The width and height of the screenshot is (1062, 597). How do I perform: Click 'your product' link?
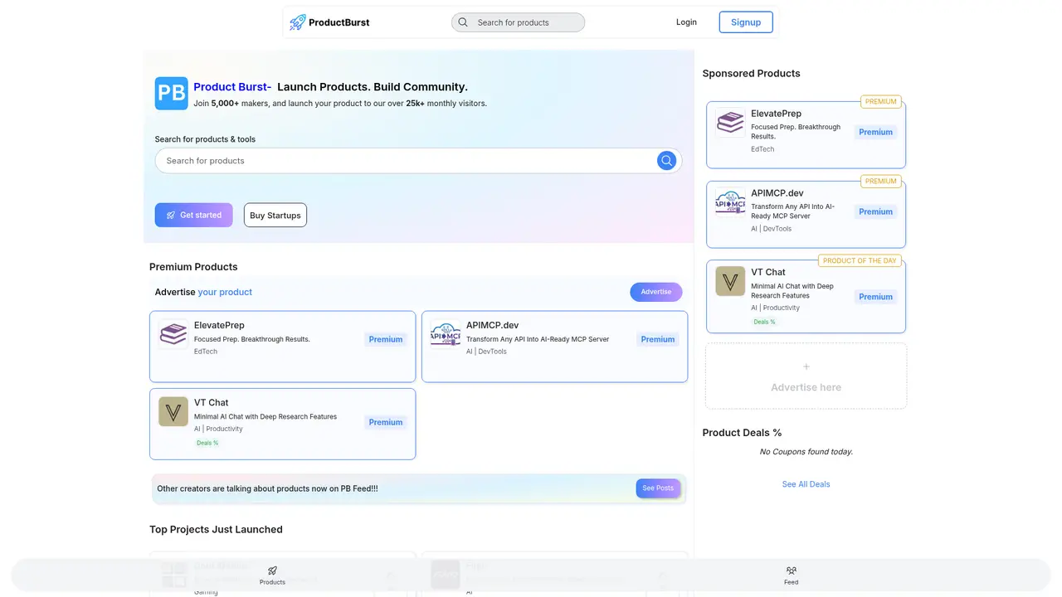click(225, 292)
